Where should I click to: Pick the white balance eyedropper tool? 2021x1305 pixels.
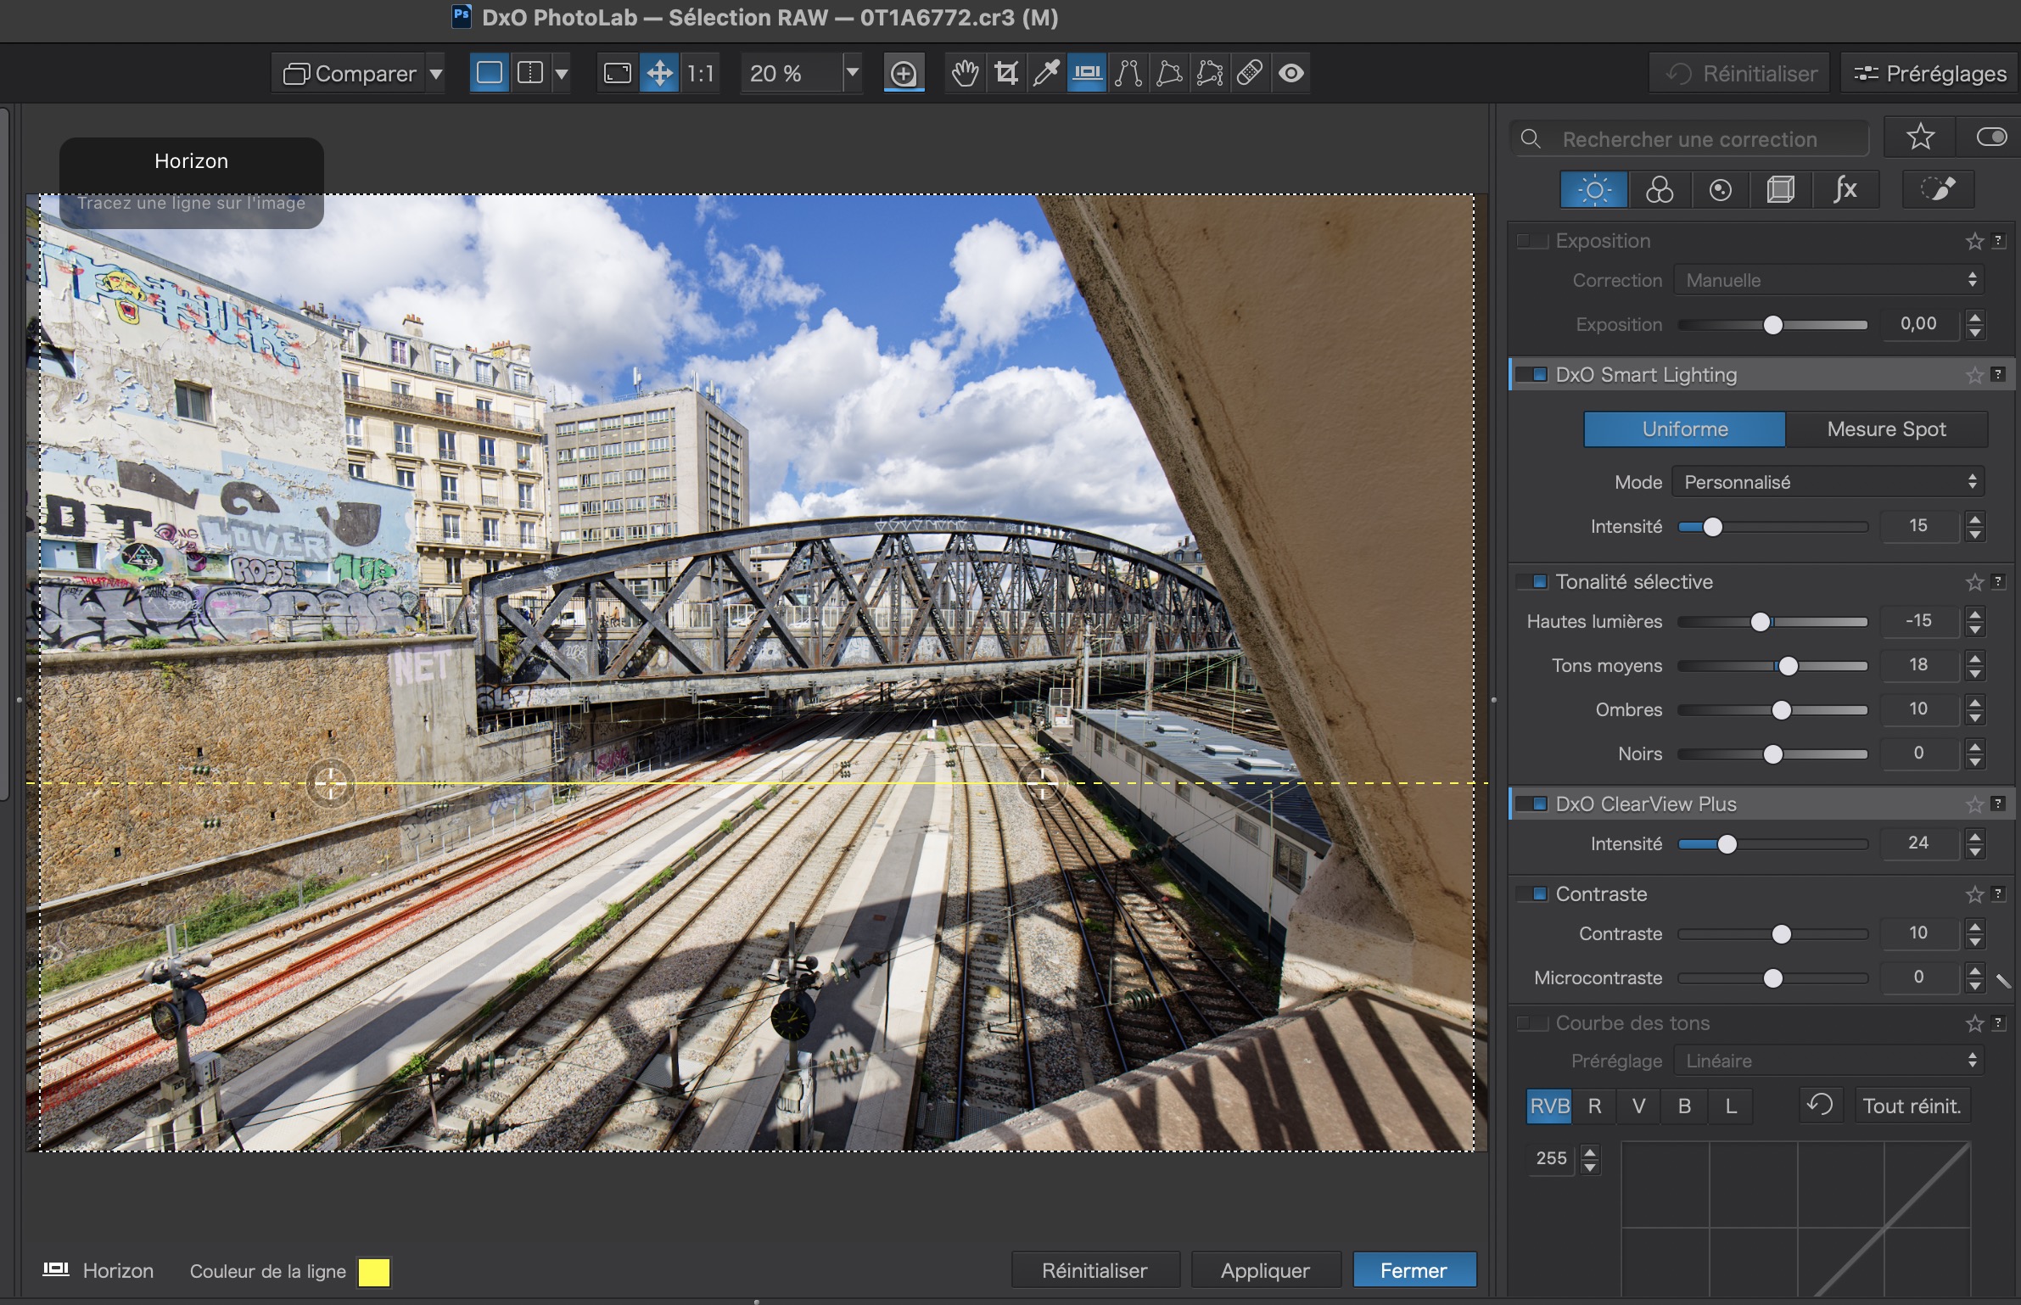click(x=1046, y=74)
